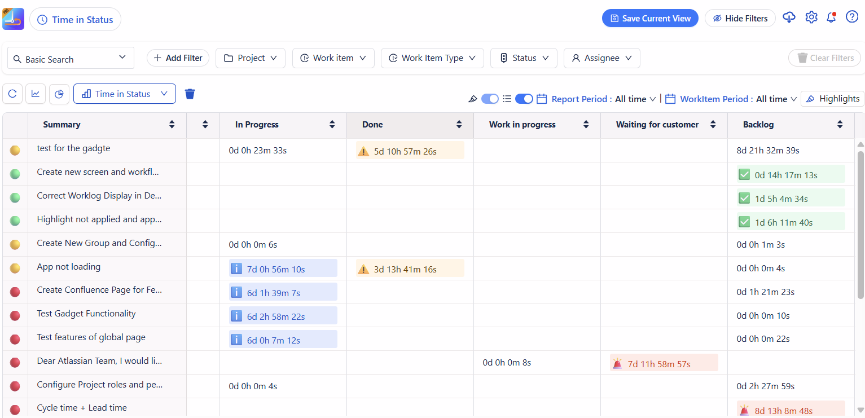Toggle the highlights switch
This screenshot has height=418, width=865.
490,99
